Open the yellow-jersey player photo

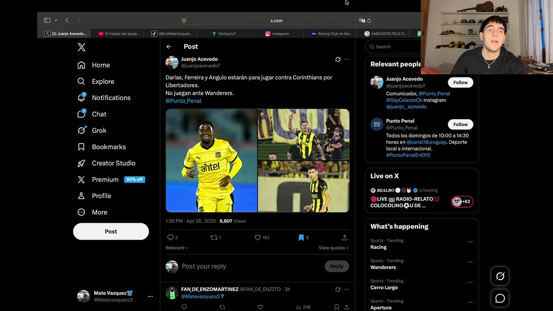pos(211,161)
